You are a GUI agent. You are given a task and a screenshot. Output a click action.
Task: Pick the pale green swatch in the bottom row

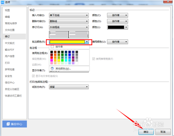tap(62, 63)
